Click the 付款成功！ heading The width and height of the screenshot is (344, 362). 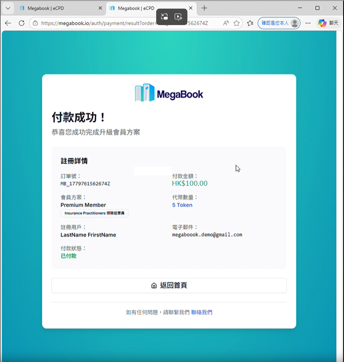tap(79, 117)
